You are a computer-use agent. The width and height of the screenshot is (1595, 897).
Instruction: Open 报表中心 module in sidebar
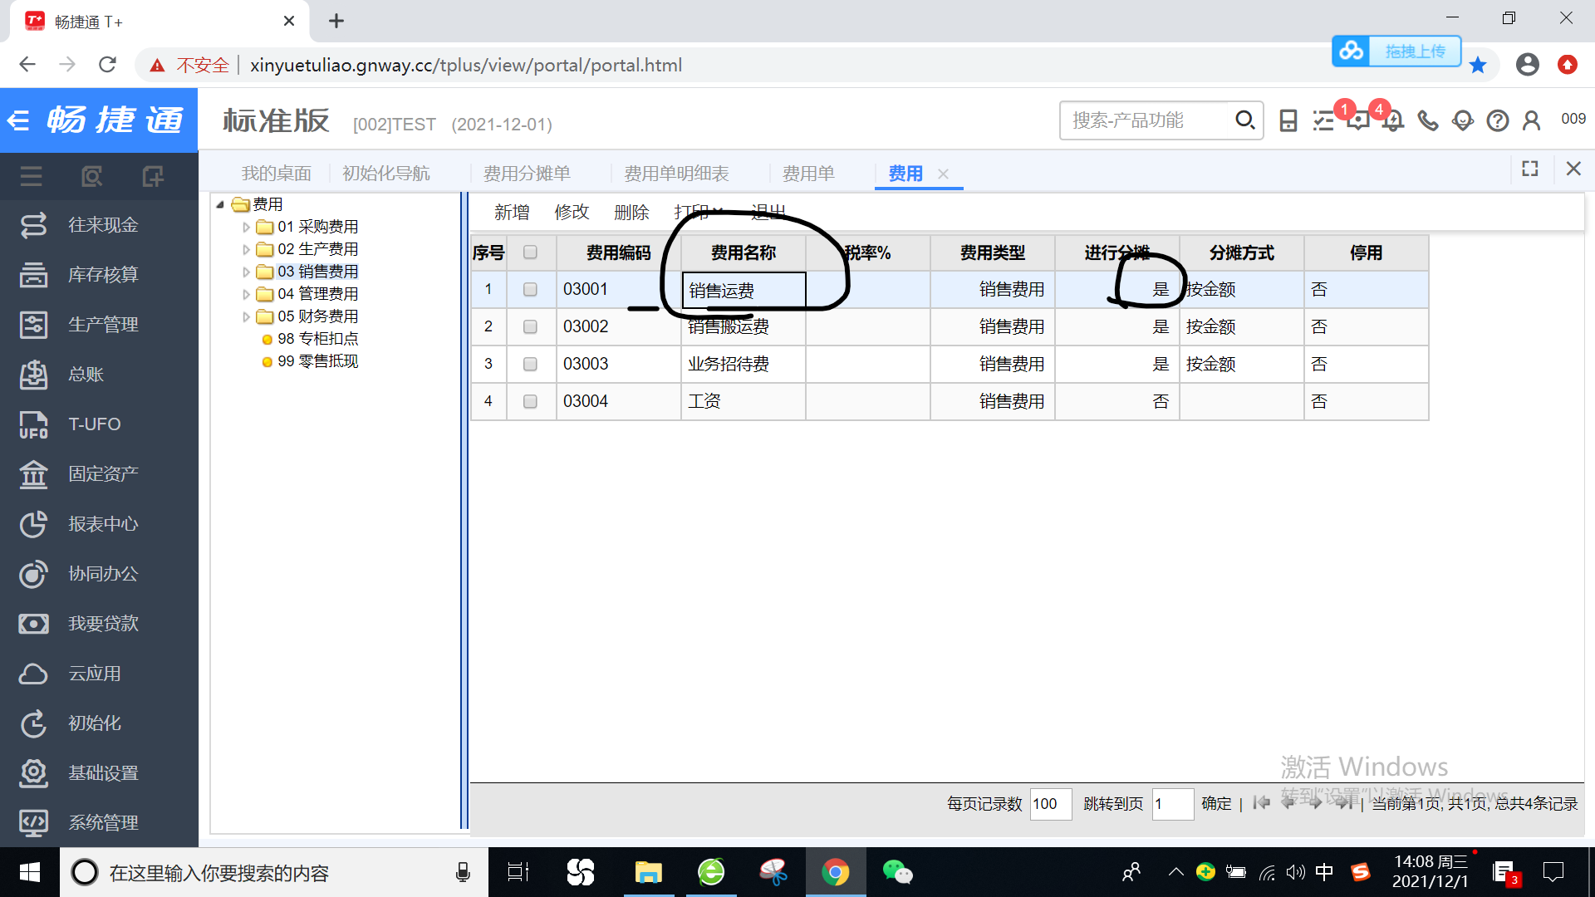[100, 524]
